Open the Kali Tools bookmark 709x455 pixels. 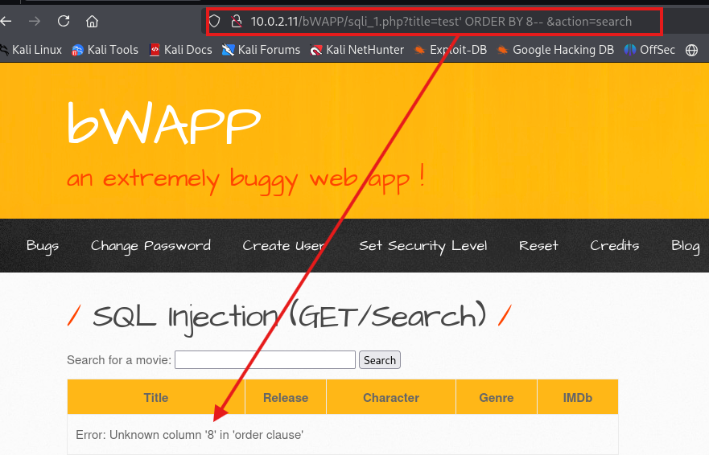tap(105, 50)
